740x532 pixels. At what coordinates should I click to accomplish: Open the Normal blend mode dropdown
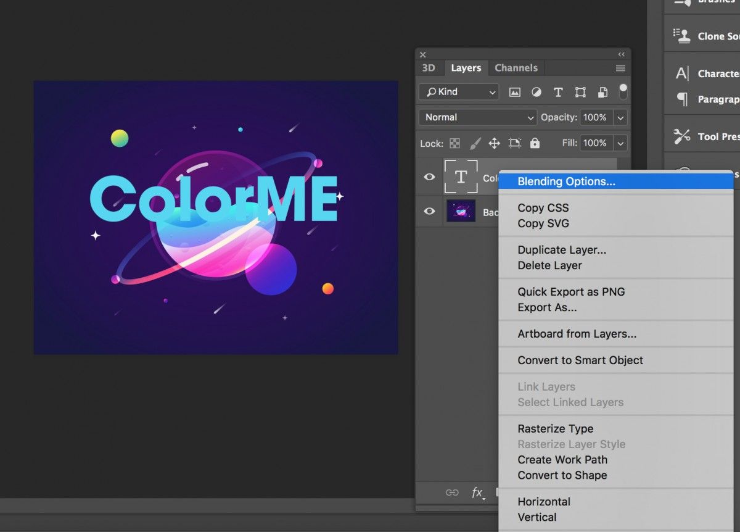[478, 117]
